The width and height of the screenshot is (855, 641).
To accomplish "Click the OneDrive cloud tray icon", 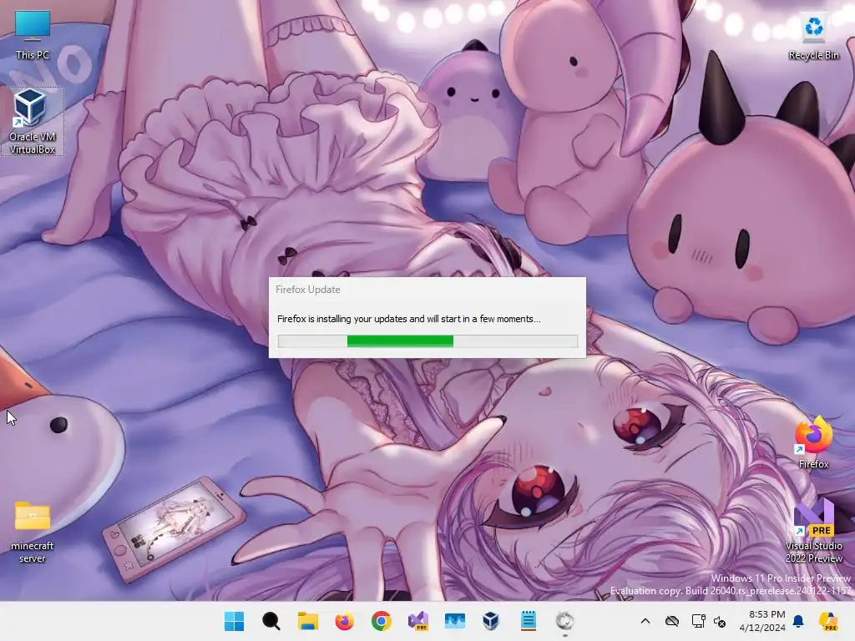I will [x=672, y=621].
